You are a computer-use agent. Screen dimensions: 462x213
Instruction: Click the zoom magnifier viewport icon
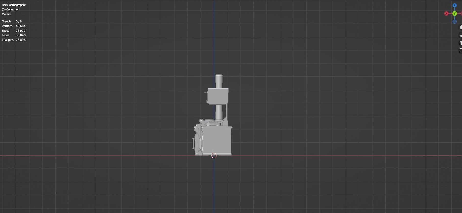(460, 28)
